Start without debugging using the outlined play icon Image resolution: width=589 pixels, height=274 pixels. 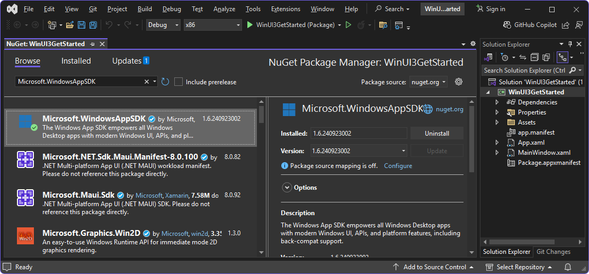(348, 25)
